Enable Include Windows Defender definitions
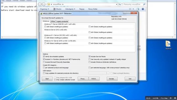This screenshot has height=100, width=177. tap(90, 62)
